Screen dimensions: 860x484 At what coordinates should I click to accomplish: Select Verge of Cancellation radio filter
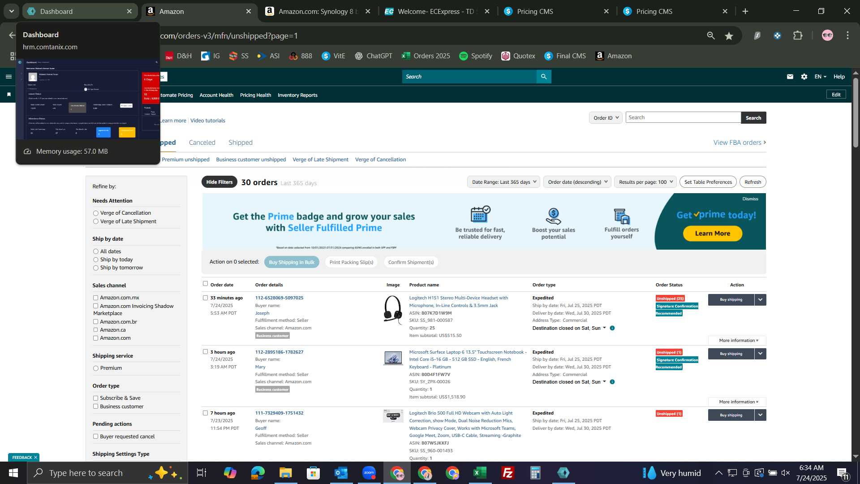tap(95, 213)
